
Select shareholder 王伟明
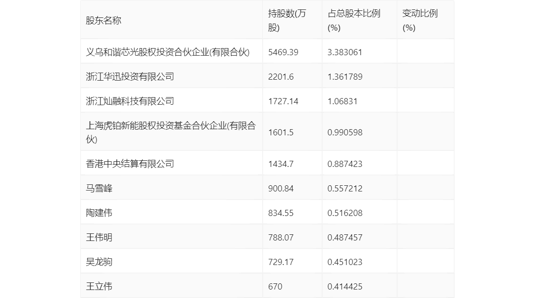99,238
